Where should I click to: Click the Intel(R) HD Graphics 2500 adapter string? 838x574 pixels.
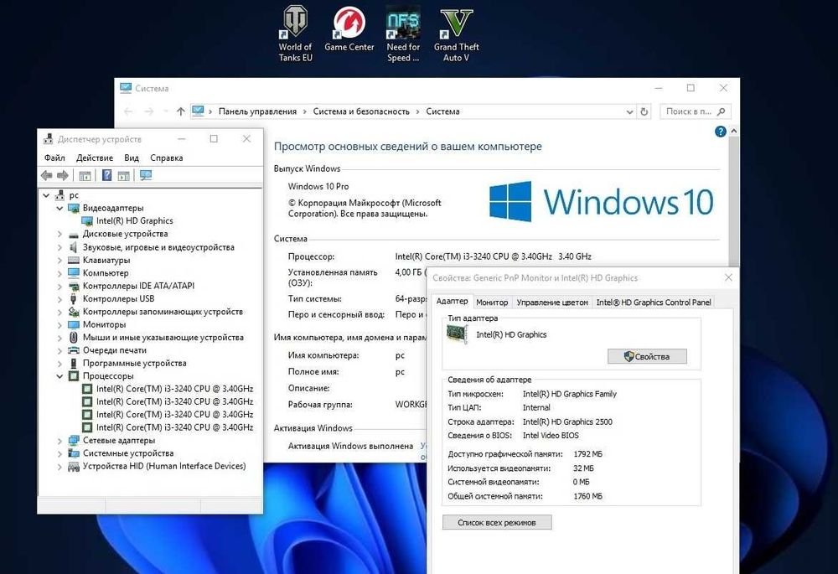click(567, 421)
